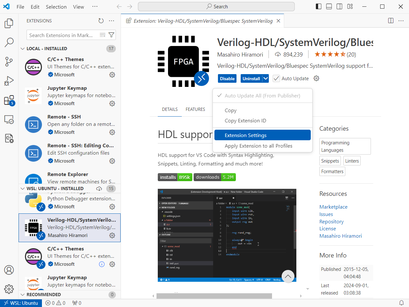Viewport: 409px width, 307px height.
Task: Open notifications bell in status bar
Action: coord(401,303)
